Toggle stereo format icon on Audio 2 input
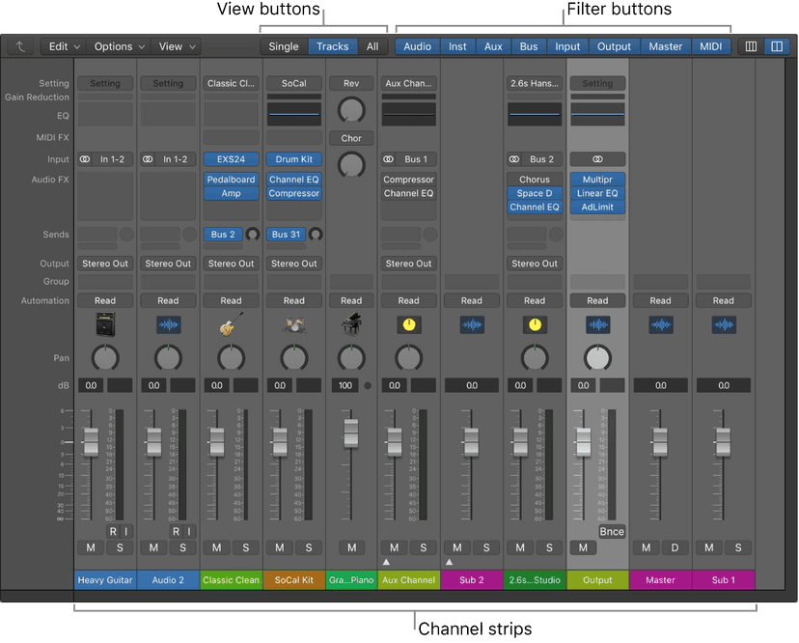 point(148,159)
